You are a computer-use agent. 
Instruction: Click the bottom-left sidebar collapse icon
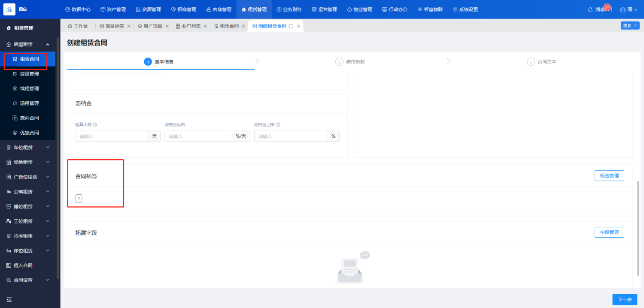[9, 299]
